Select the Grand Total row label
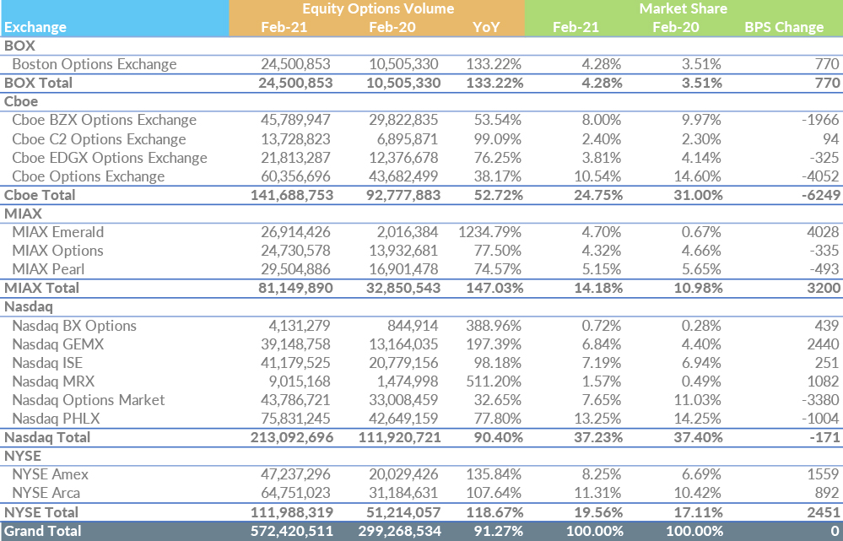 [x=42, y=532]
